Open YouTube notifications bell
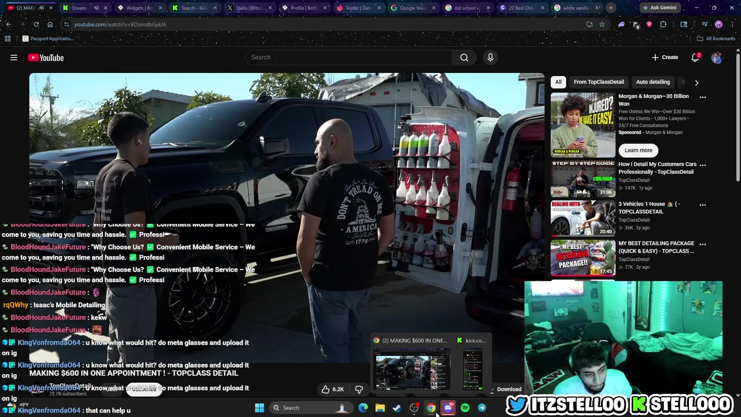741x417 pixels. (x=695, y=57)
